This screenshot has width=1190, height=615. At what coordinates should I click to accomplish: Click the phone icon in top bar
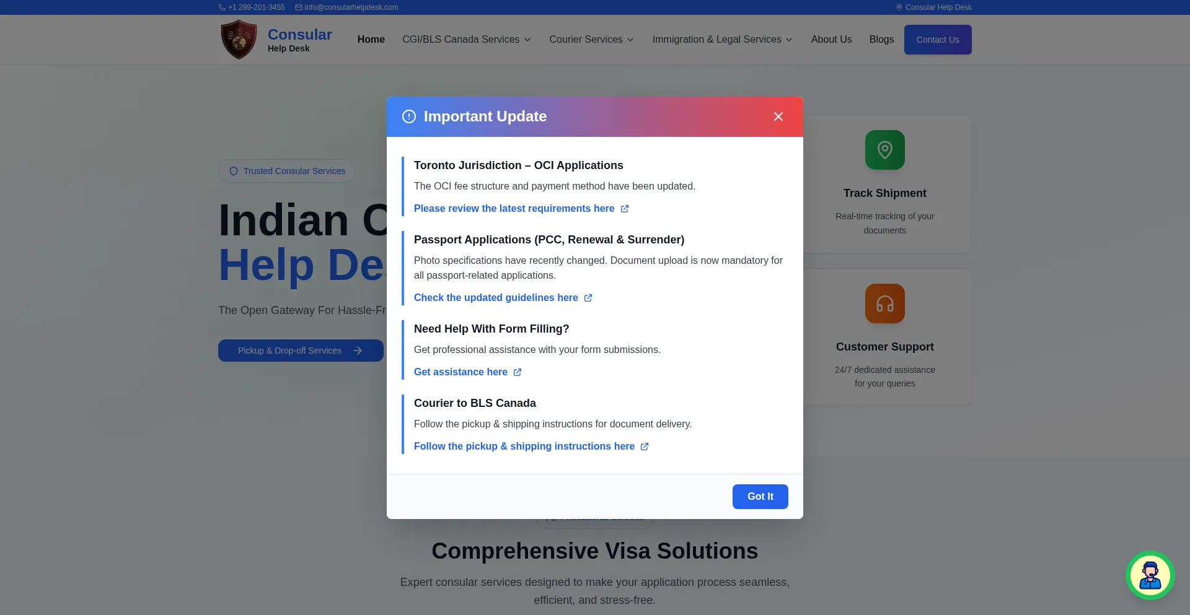point(222,7)
